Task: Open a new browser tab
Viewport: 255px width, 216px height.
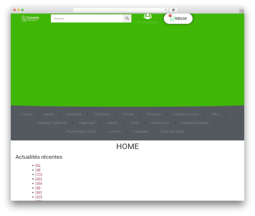Action: (x=242, y=11)
